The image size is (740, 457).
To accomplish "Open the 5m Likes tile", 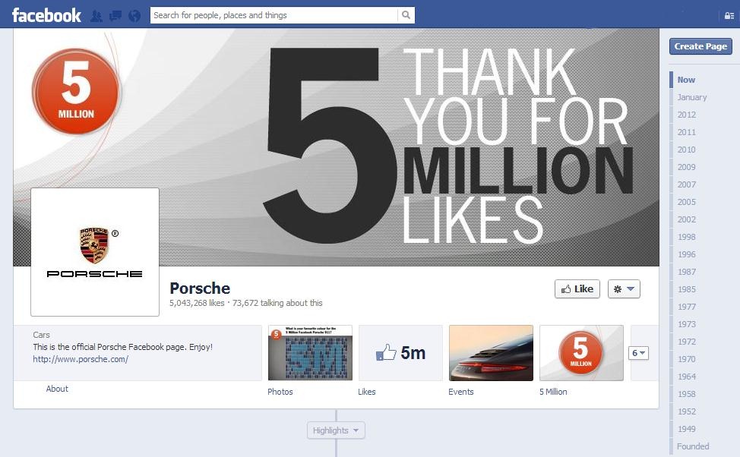I will click(x=400, y=353).
